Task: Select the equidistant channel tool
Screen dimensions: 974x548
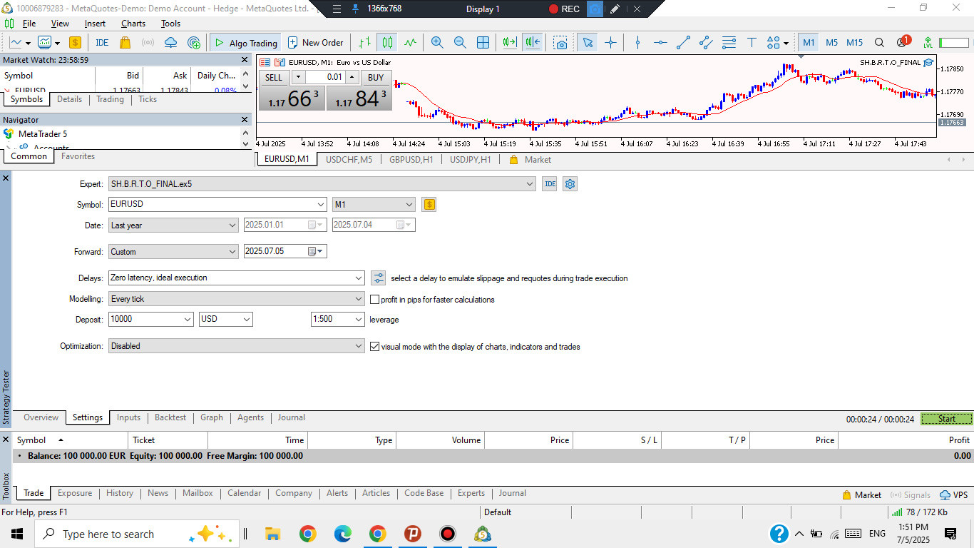Action: (706, 43)
